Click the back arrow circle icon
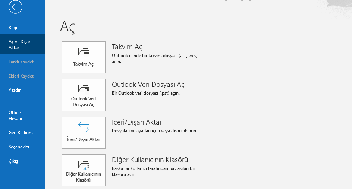The width and height of the screenshot is (352, 189). [16, 7]
